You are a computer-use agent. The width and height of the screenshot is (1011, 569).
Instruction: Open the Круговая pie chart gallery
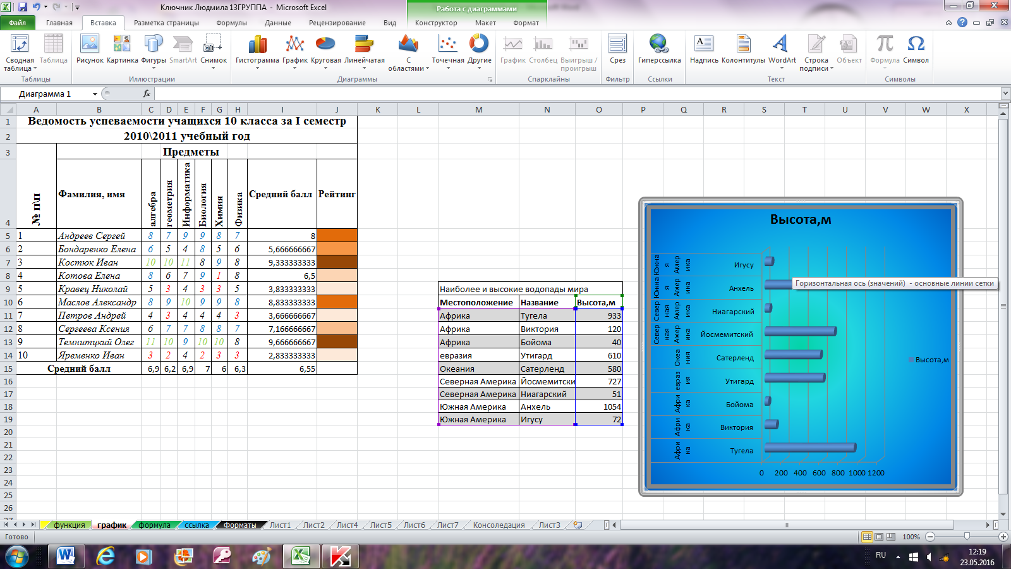click(325, 51)
